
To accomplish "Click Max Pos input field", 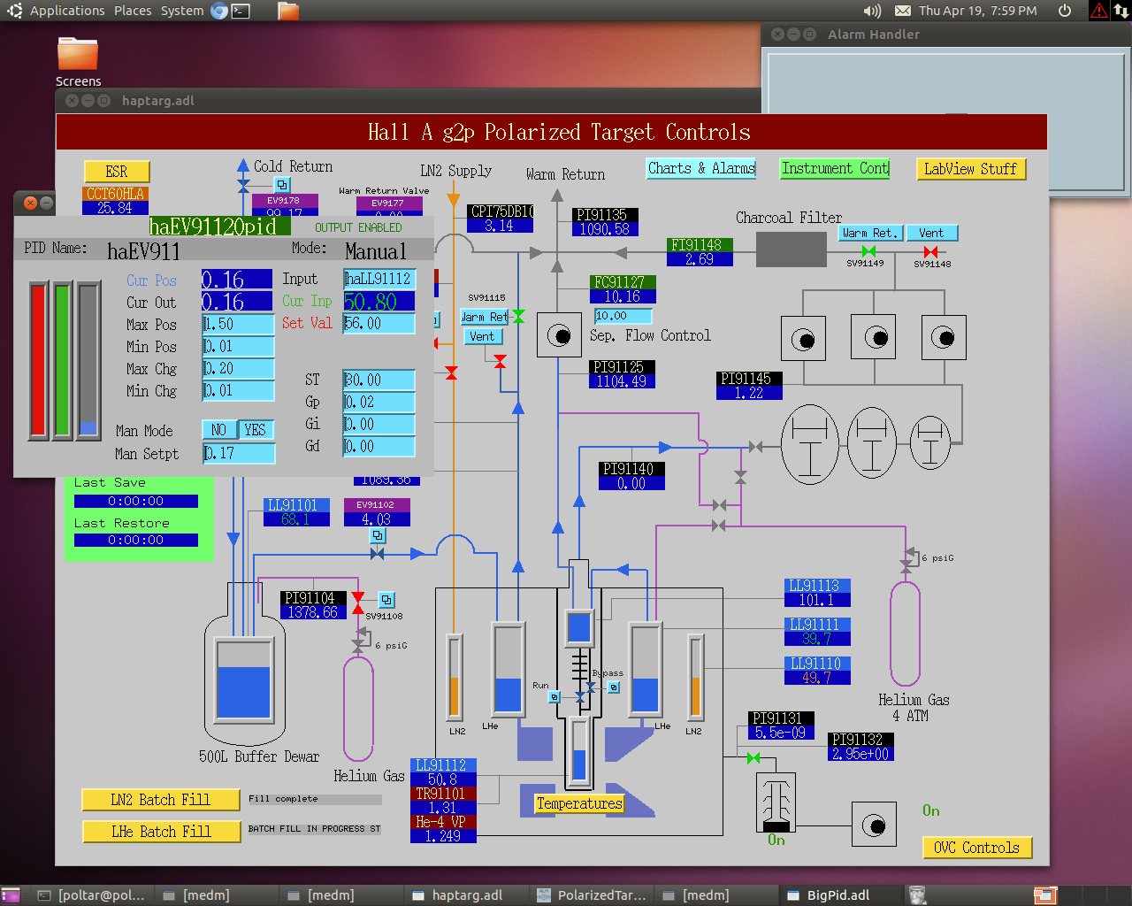I will tap(238, 324).
